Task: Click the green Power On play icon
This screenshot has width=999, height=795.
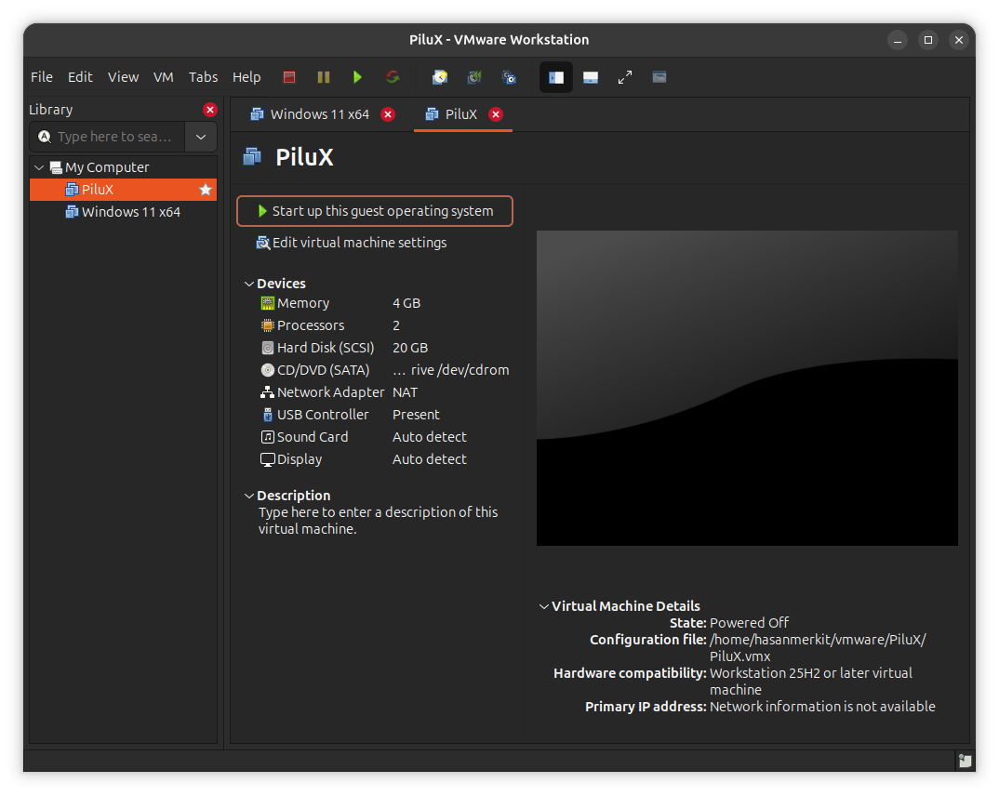Action: pyautogui.click(x=357, y=77)
